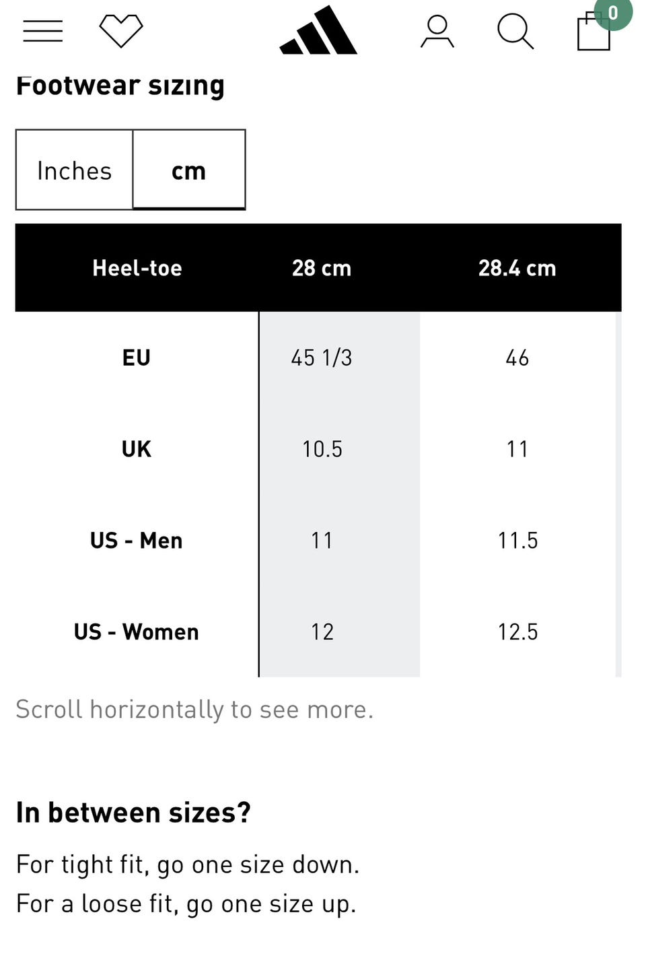Open the shopping bag
Image resolution: width=646 pixels, height=954 pixels.
[593, 34]
